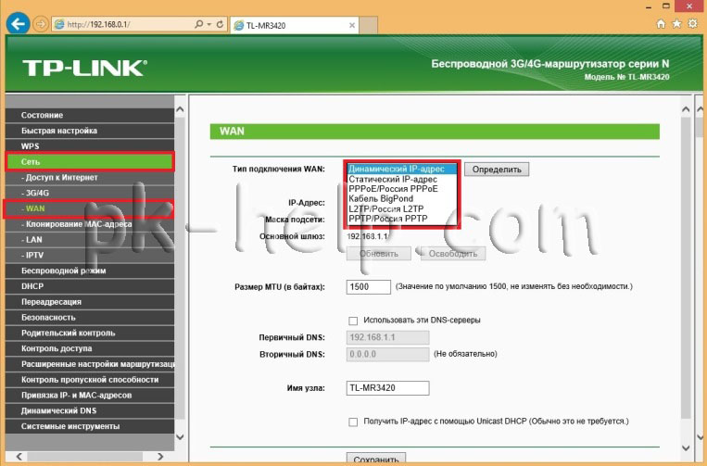
Task: Open the IPTV submenu item
Action: (90, 255)
